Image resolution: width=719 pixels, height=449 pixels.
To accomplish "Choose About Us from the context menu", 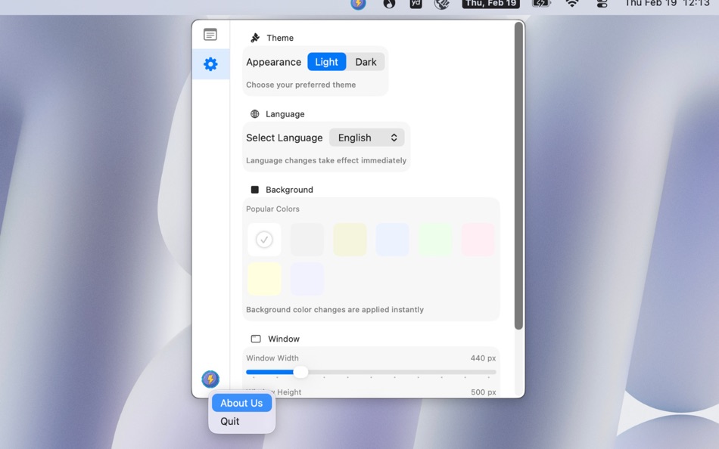I will click(x=241, y=403).
